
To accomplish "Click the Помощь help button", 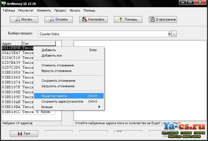I will coord(128,19).
